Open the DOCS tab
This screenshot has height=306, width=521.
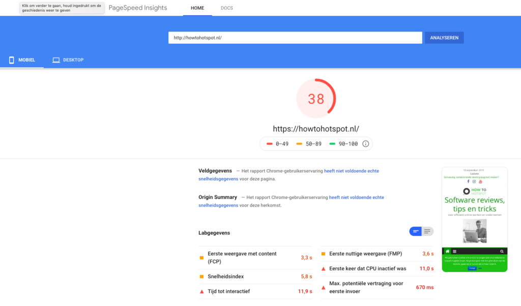pyautogui.click(x=227, y=8)
